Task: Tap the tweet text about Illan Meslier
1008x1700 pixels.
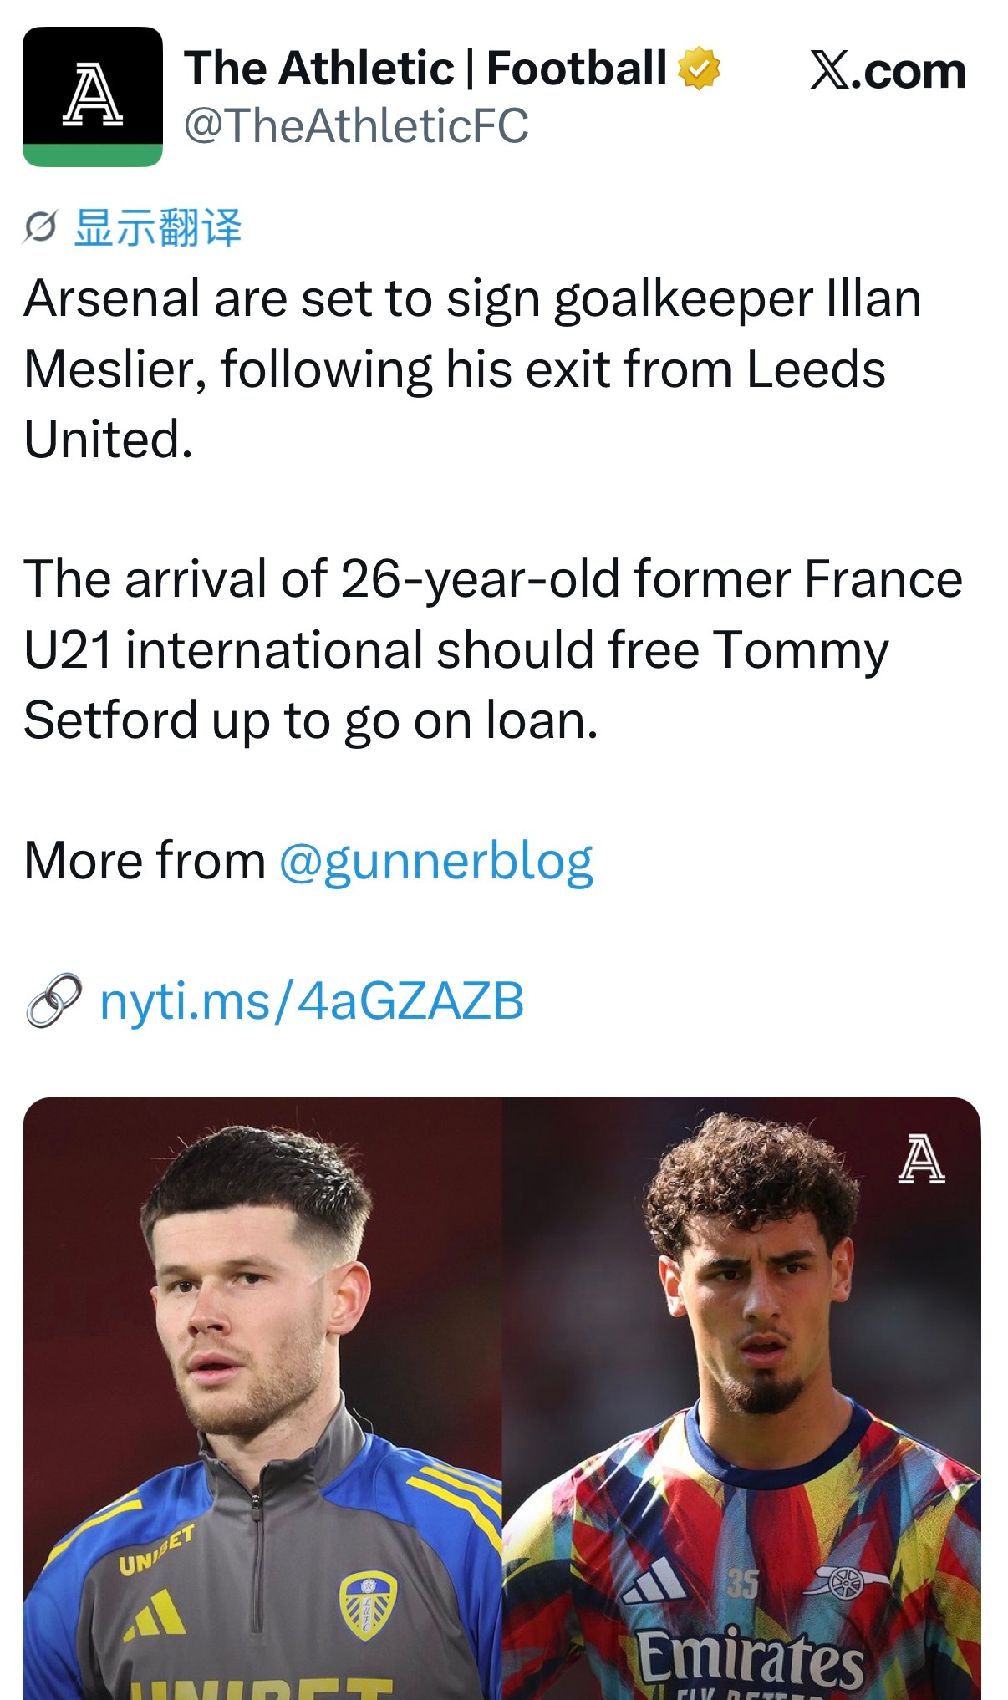Action: tap(472, 369)
